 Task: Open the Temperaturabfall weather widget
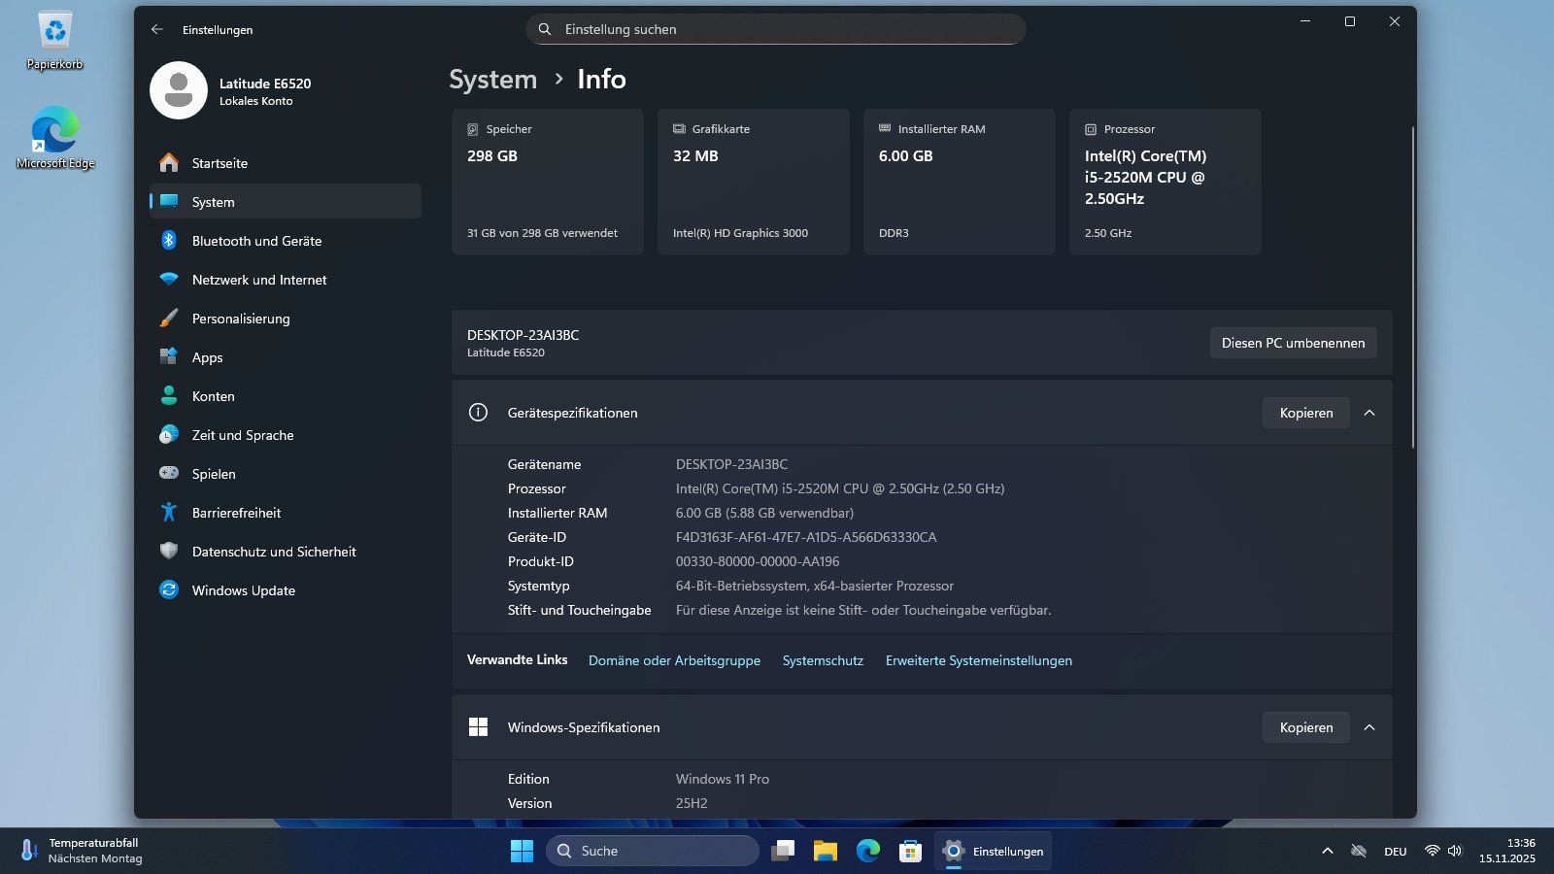tap(82, 851)
